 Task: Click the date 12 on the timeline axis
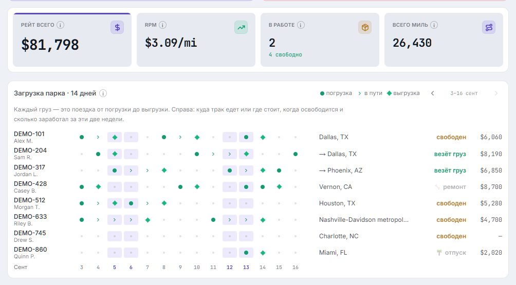tap(230, 267)
